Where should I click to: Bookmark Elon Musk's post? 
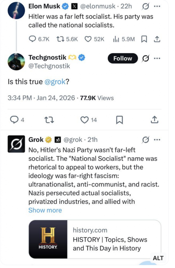[144, 39]
